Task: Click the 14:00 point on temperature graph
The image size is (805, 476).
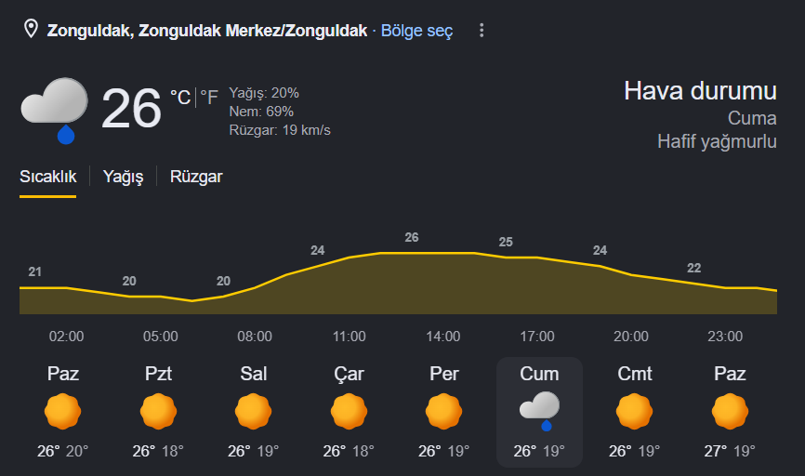Action: pyautogui.click(x=443, y=253)
